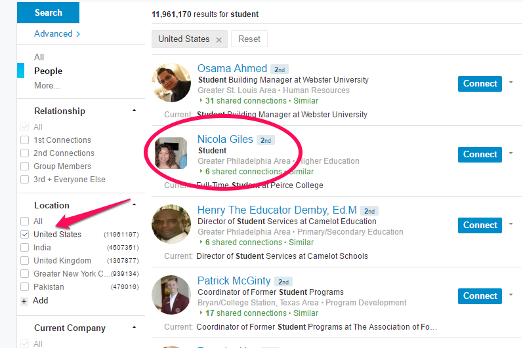Connect with Nicola Giles
This screenshot has width=523, height=348.
point(480,155)
